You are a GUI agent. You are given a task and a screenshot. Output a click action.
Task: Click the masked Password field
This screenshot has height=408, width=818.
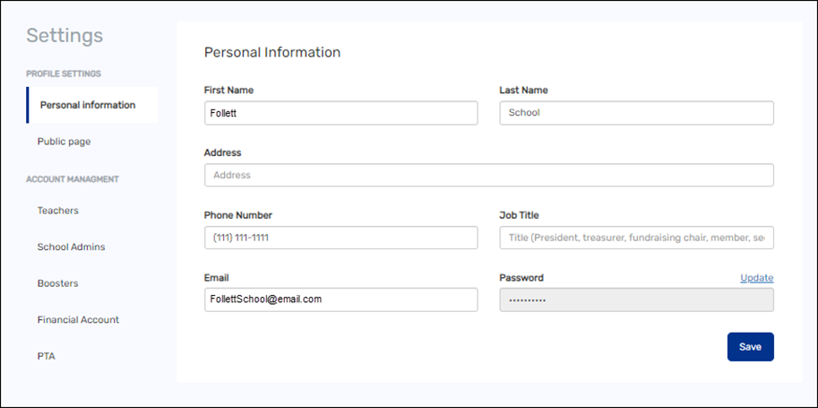click(x=635, y=299)
